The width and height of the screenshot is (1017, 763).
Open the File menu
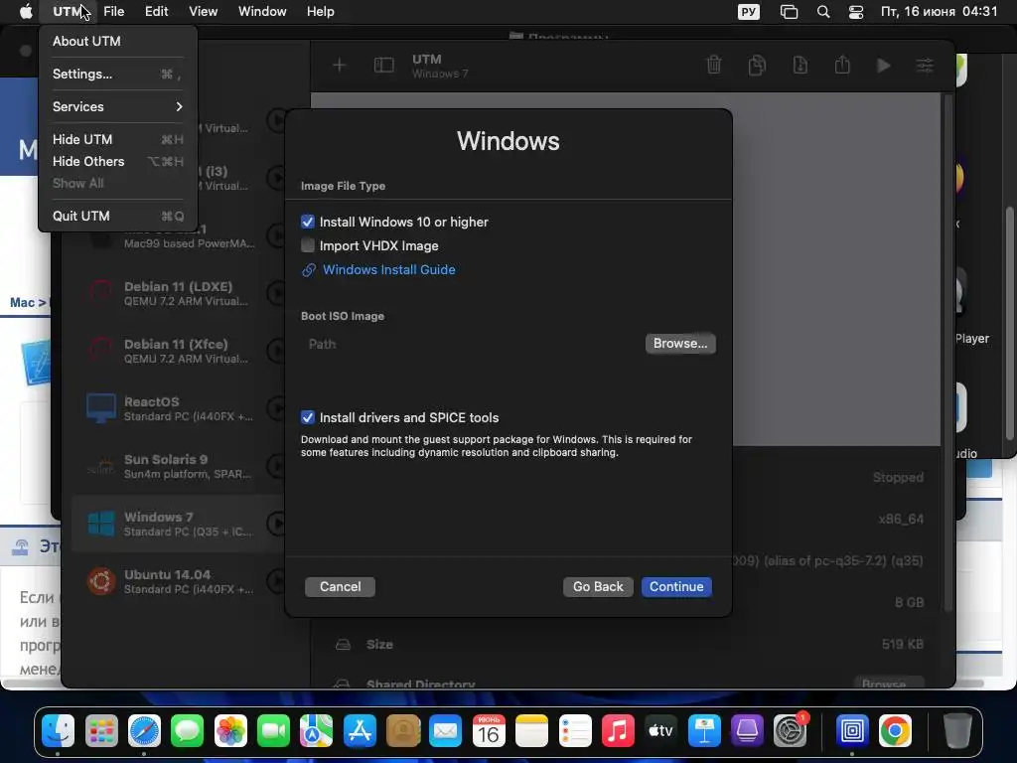[x=113, y=12]
